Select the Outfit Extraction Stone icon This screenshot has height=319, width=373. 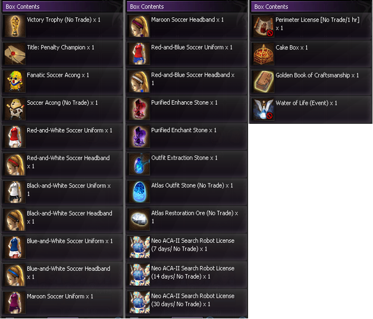pos(139,164)
